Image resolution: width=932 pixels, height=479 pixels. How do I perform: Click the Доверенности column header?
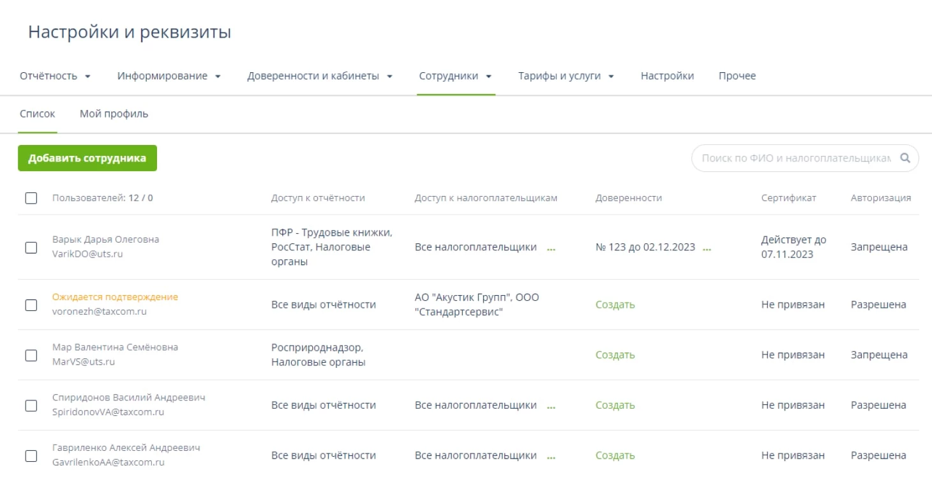tap(628, 198)
